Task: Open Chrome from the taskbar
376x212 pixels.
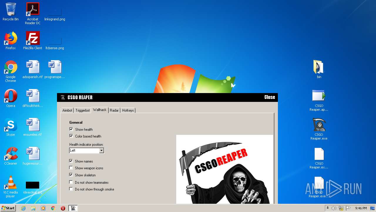Action: [x=53, y=208]
